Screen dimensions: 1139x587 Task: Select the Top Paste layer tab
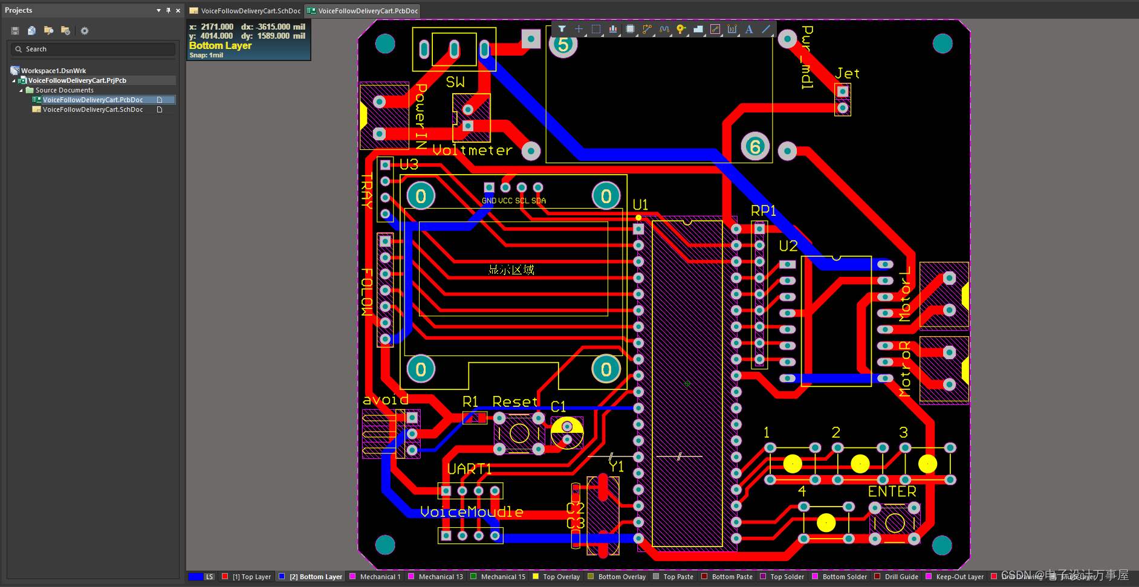tap(673, 577)
